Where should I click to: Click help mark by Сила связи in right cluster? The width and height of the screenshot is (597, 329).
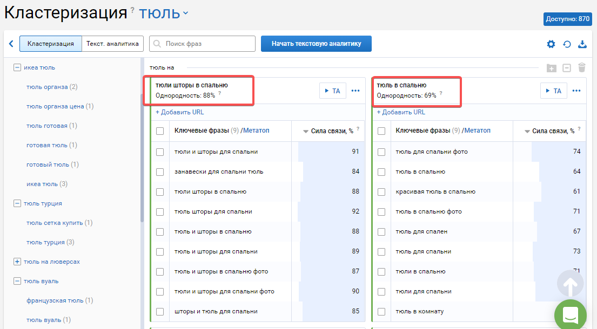(x=579, y=129)
